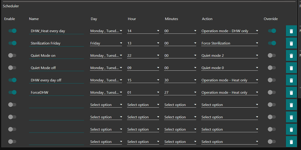Change Hour dropdown showing 22

pyautogui.click(x=143, y=55)
